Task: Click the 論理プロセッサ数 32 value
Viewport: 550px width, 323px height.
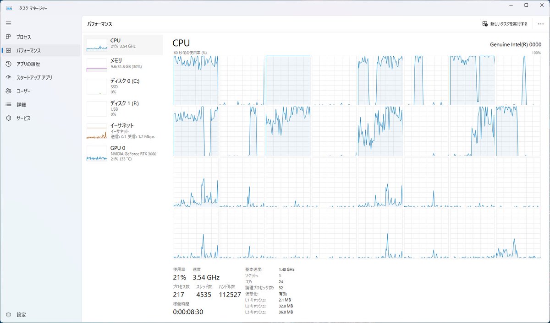Action: pos(281,288)
